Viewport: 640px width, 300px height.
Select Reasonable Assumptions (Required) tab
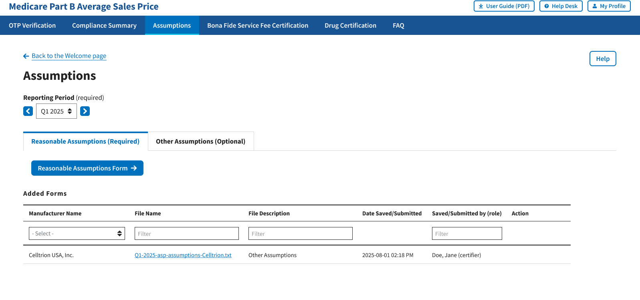pos(85,142)
